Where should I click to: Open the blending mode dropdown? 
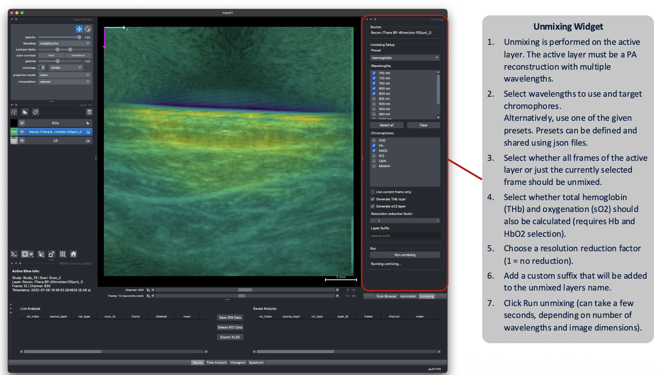65,43
